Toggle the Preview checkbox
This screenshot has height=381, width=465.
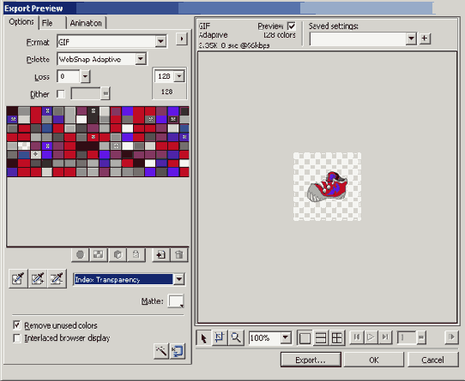[292, 27]
